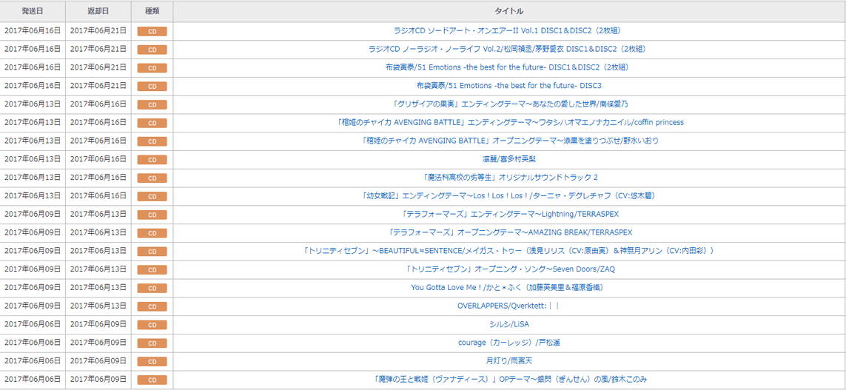Click CD badge in coffin princess row
Viewport: 846px width, 390px height.
[x=152, y=124]
